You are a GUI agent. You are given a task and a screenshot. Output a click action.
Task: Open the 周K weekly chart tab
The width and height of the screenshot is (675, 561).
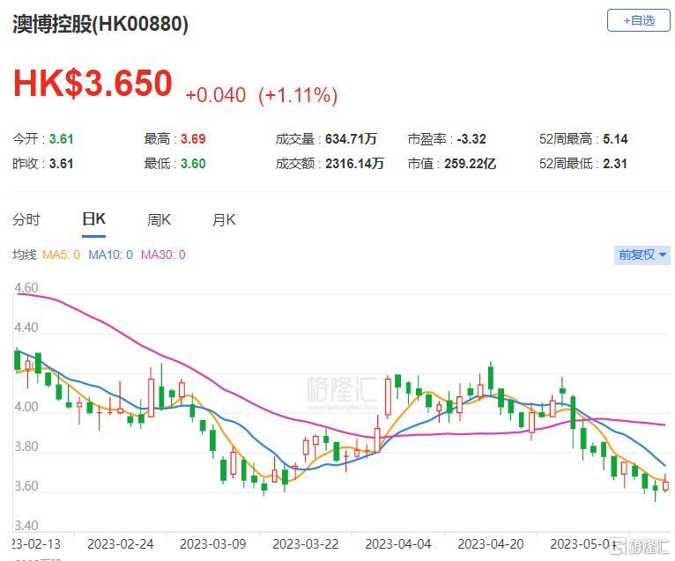tap(159, 220)
